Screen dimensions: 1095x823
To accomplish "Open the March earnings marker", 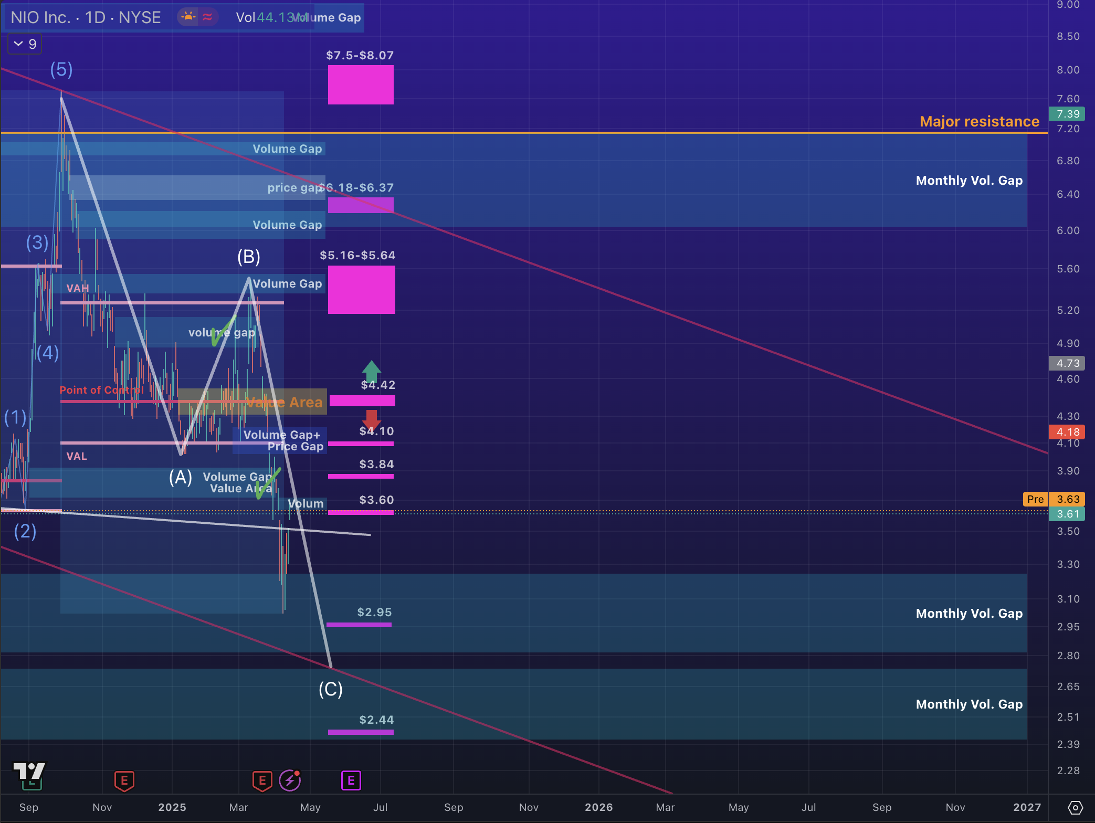I will pyautogui.click(x=262, y=780).
